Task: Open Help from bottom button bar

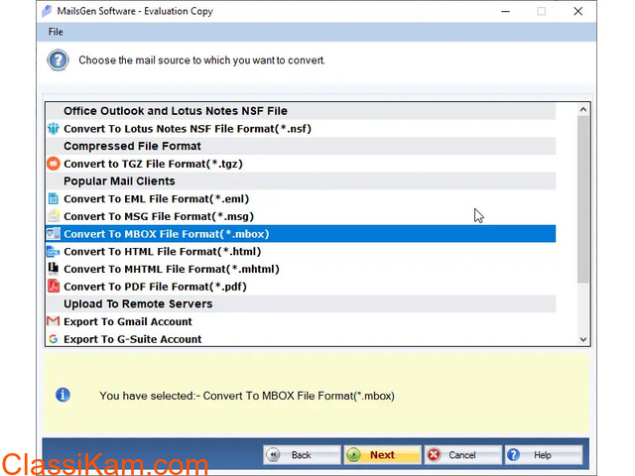Action: pos(544,455)
